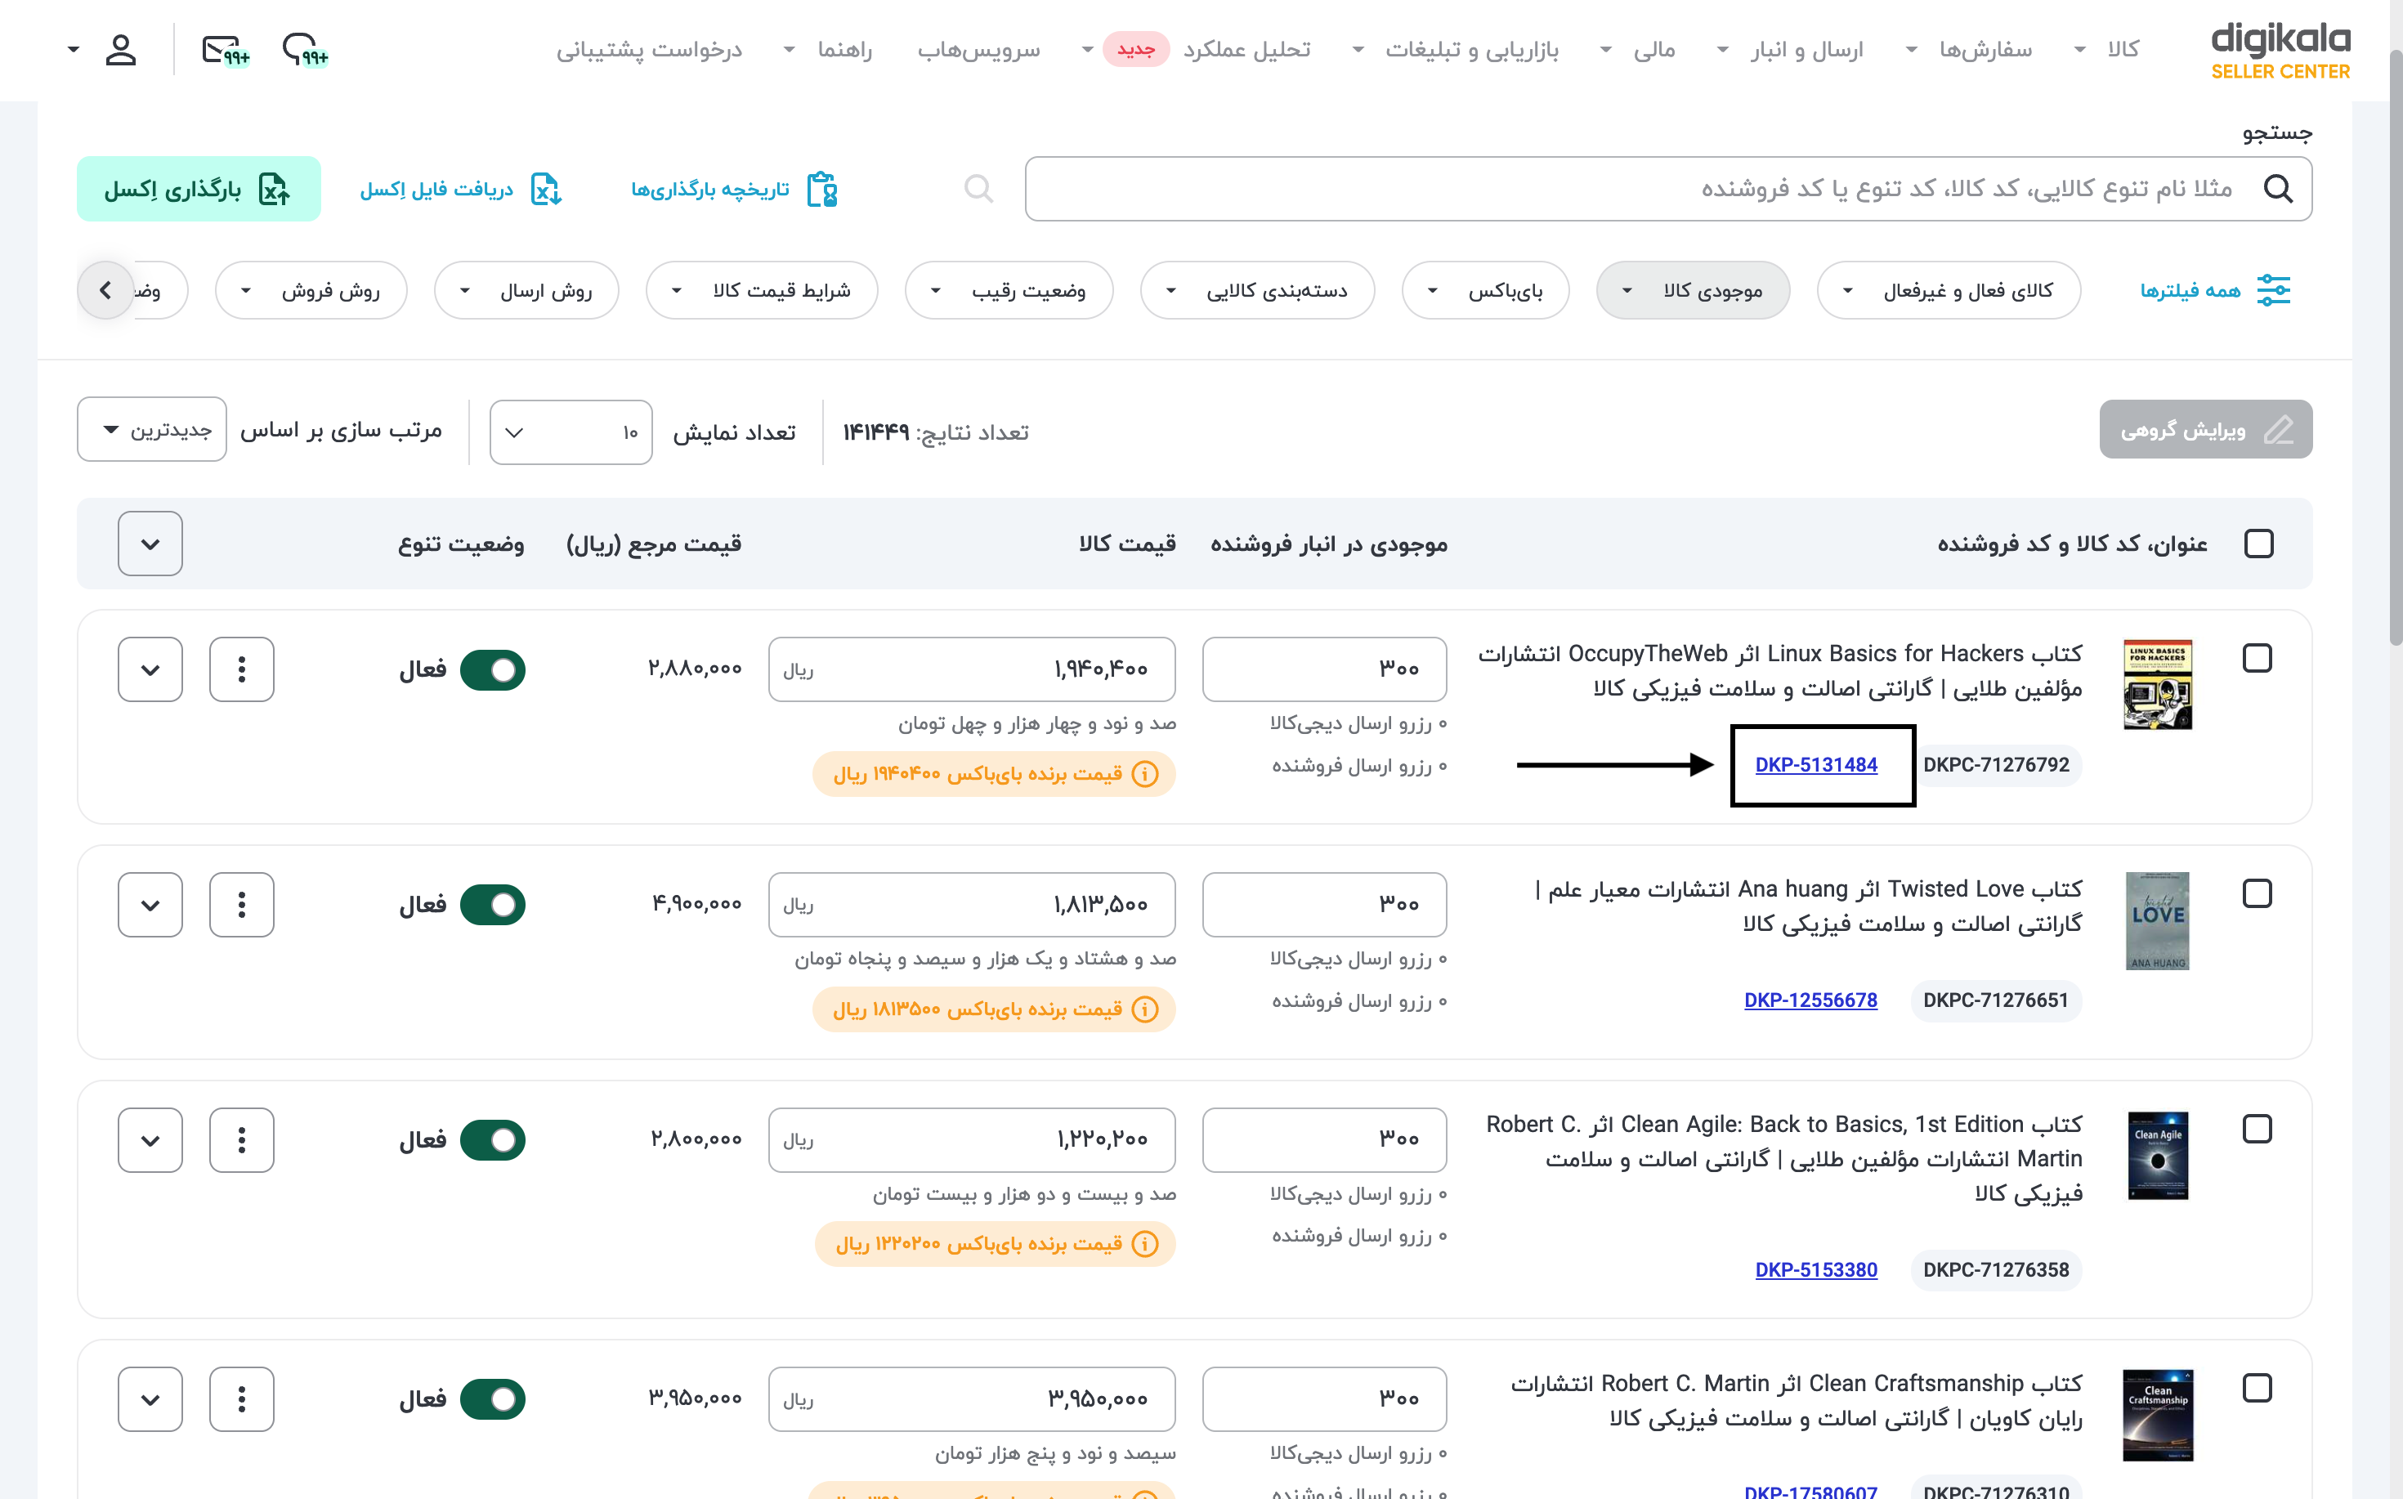Open the بای‌باکس filter dropdown

point(1485,290)
